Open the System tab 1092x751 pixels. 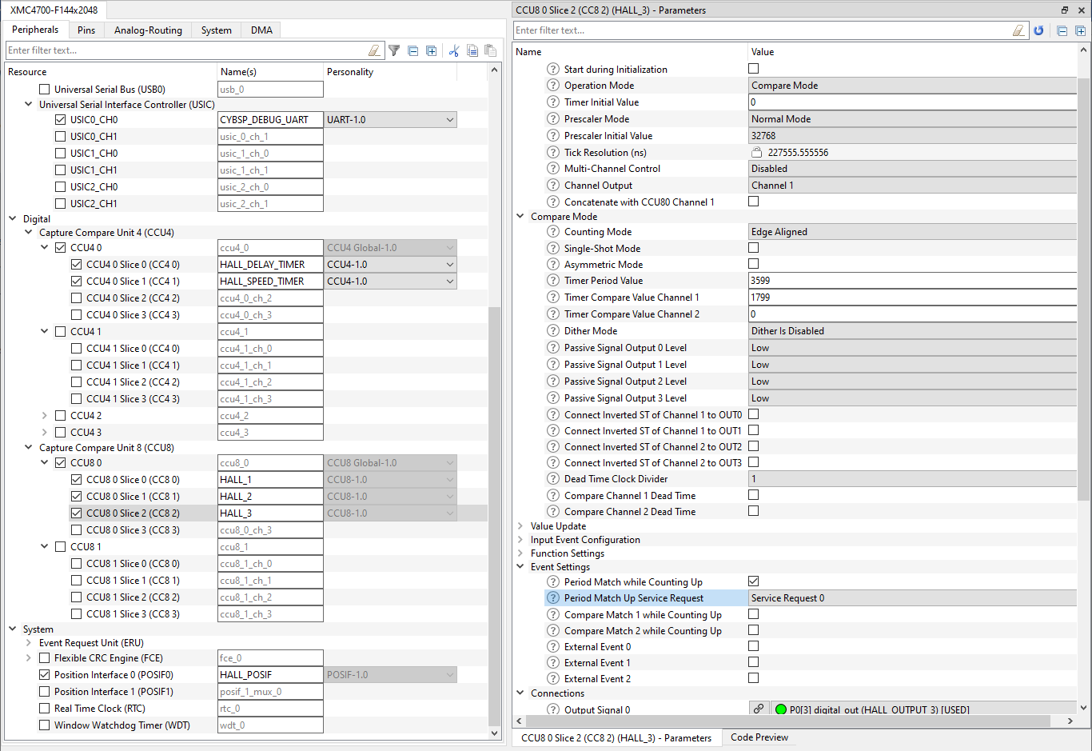(x=216, y=30)
